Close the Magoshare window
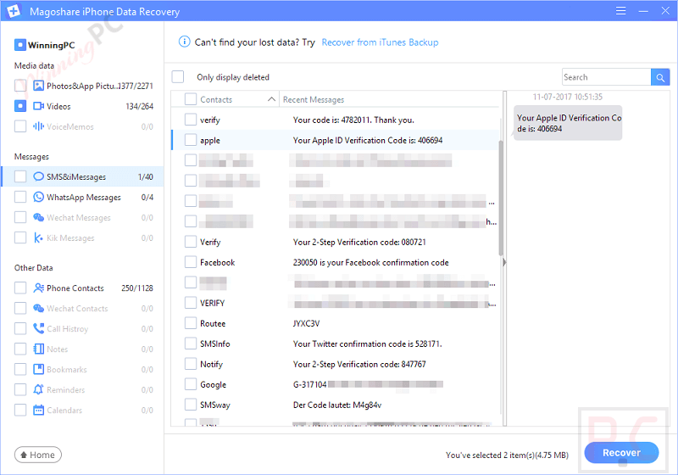The image size is (678, 475). point(665,11)
